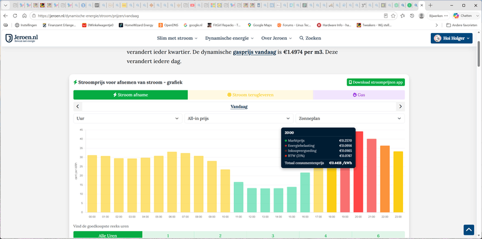Click the Hoi Holger profile avatar
This screenshot has width=482, height=239.
tap(437, 38)
